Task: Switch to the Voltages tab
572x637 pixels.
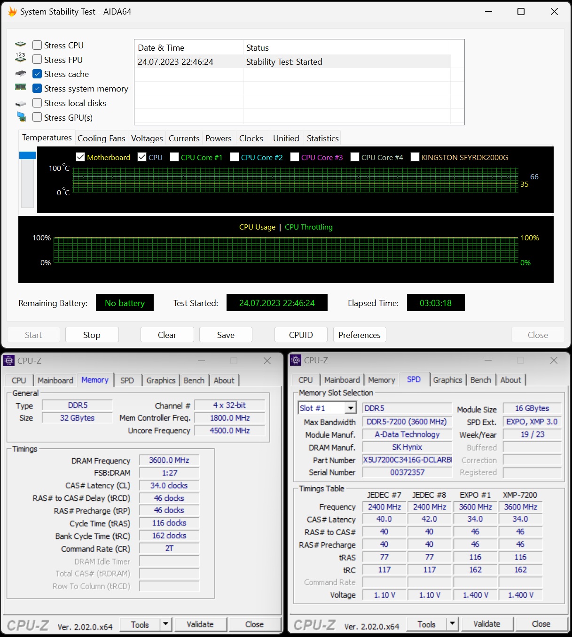Action: point(147,138)
